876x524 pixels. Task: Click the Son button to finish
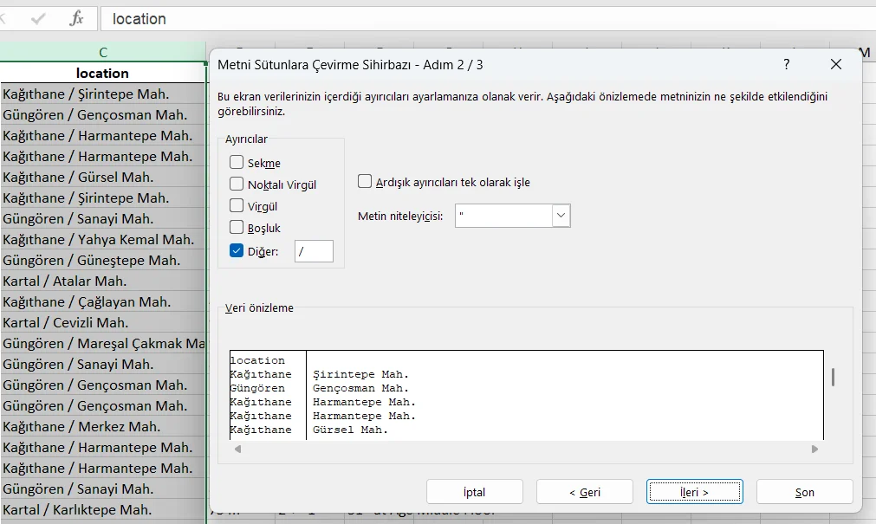tap(803, 491)
